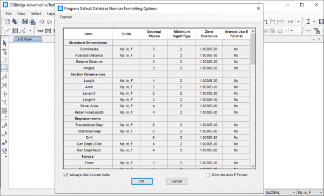
Task: Click the I-section frame icon at right
Action: [x=308, y=22]
